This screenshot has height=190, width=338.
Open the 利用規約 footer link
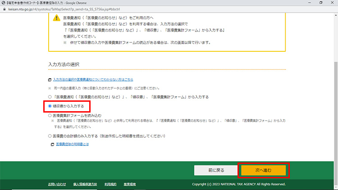tap(110, 184)
